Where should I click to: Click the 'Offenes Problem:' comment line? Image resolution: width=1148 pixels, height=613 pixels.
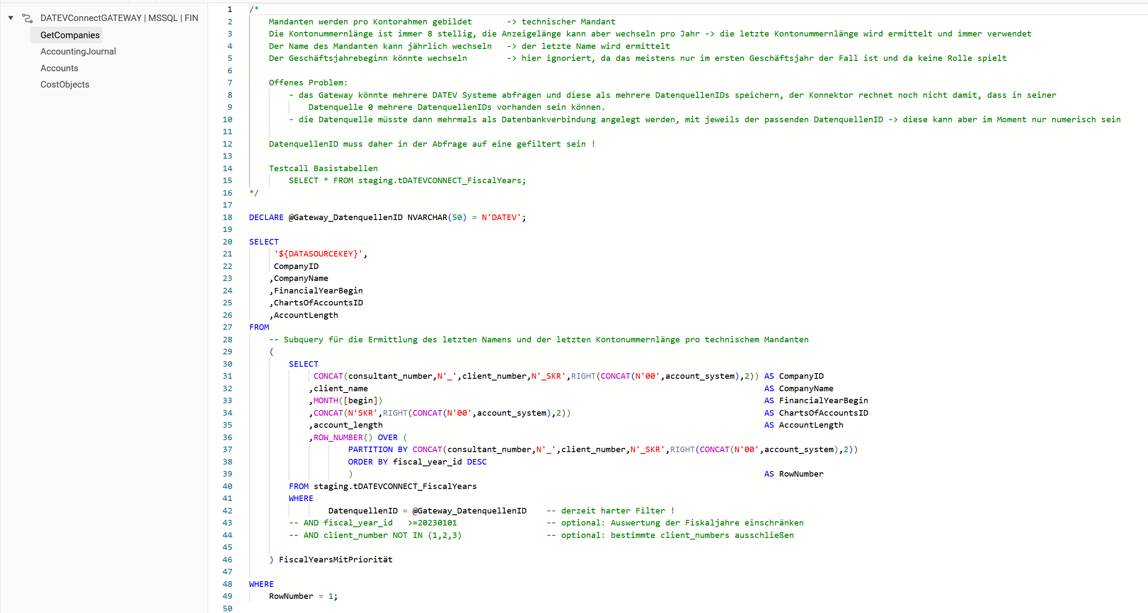tap(308, 82)
